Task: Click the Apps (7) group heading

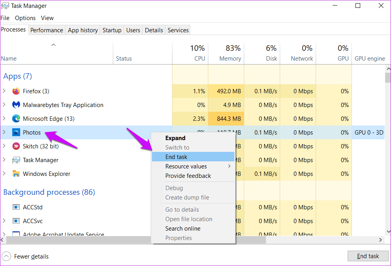Action: tap(17, 76)
